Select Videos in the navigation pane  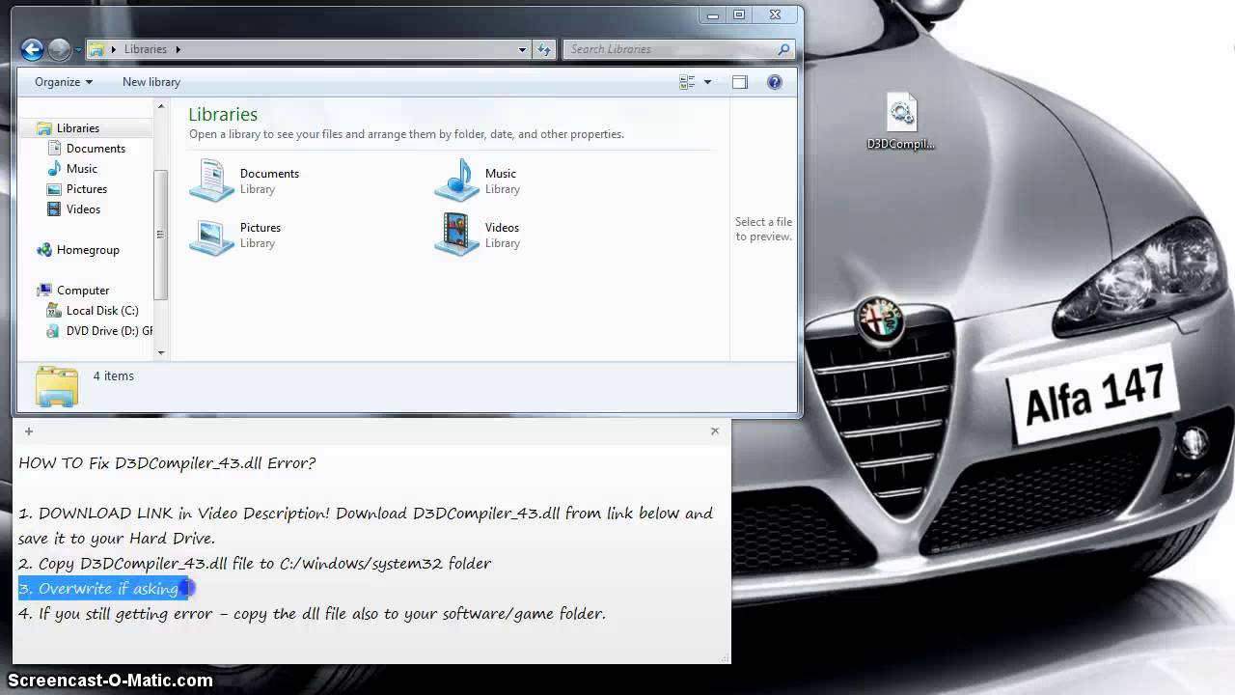tap(83, 209)
